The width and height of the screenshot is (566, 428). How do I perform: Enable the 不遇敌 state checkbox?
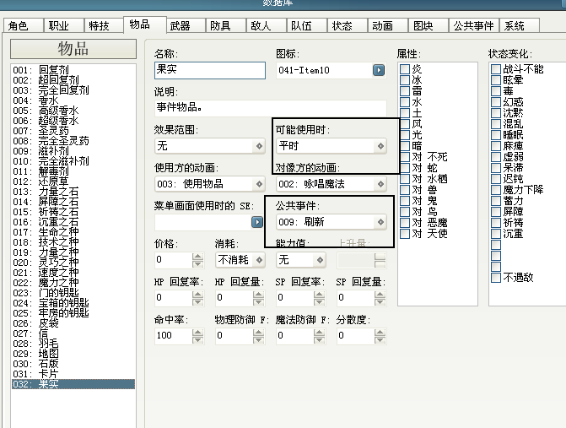496,278
